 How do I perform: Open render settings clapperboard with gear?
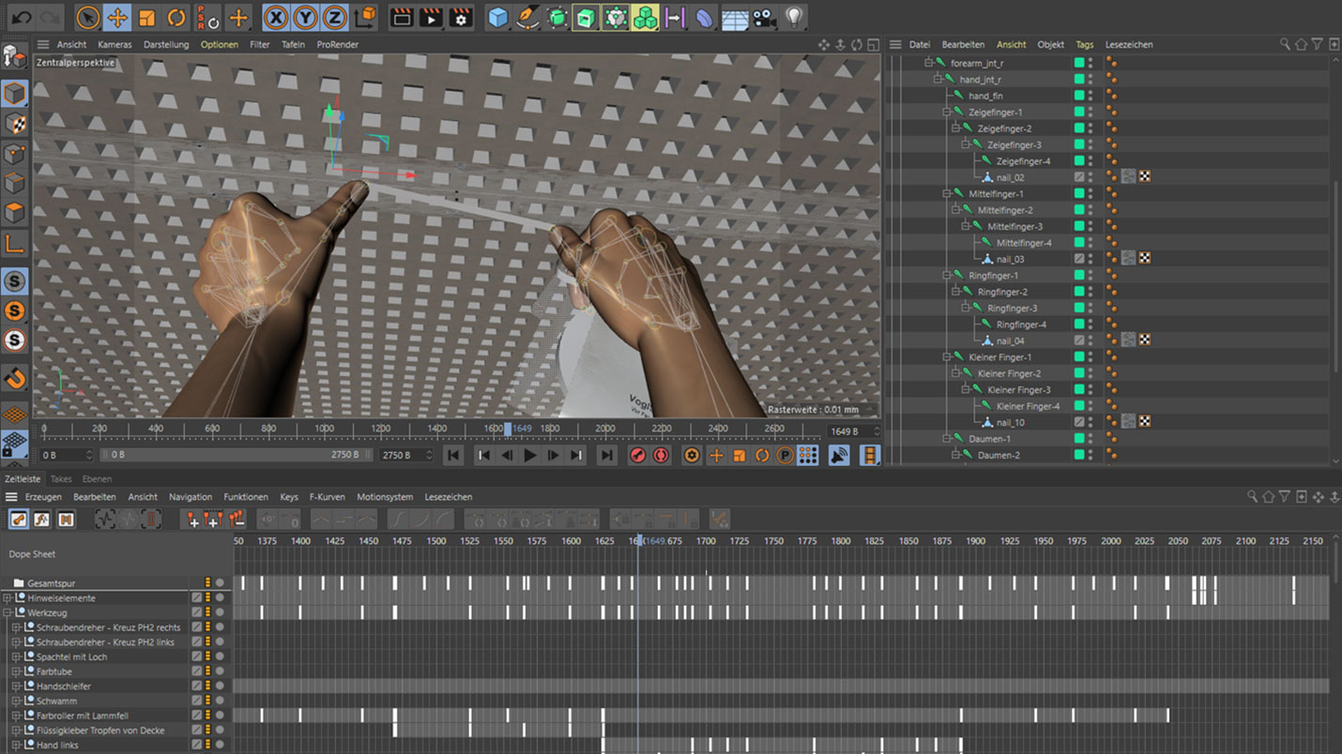click(x=461, y=17)
